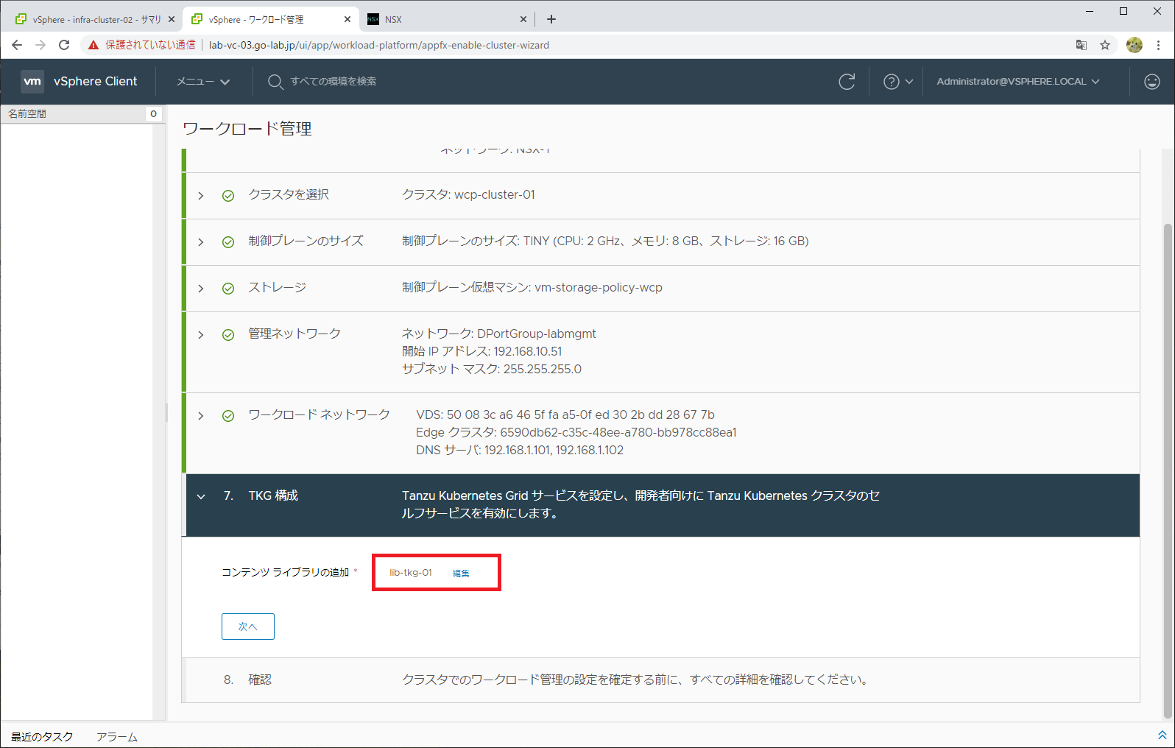Collapse the TKG 構成 step

pos(201,496)
